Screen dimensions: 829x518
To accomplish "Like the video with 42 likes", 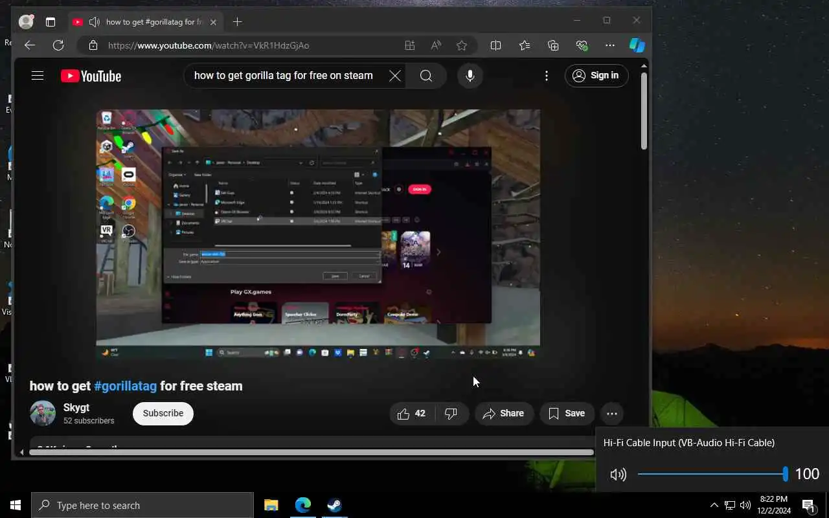I will pyautogui.click(x=413, y=413).
